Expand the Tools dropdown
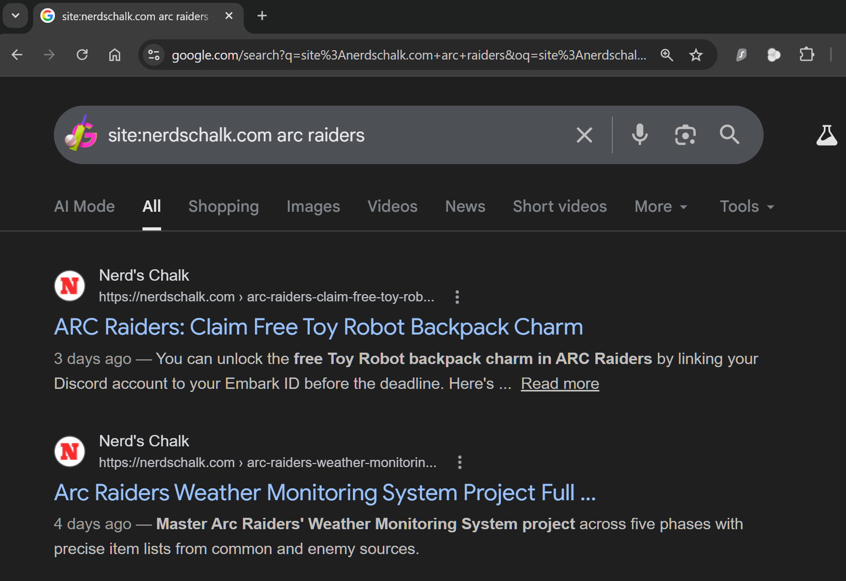This screenshot has width=846, height=581. 747,207
